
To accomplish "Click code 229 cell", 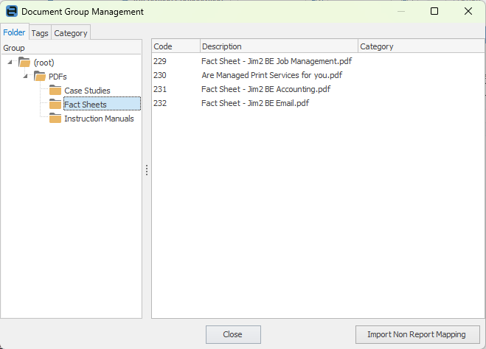I will (160, 61).
